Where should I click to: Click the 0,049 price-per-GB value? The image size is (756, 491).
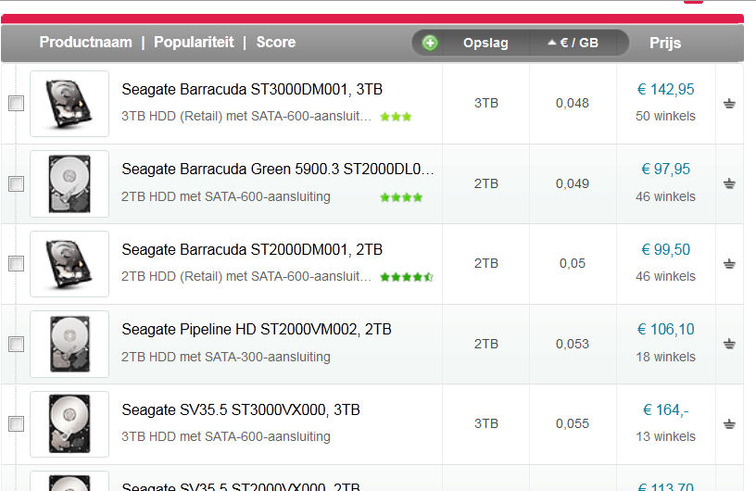pyautogui.click(x=573, y=183)
